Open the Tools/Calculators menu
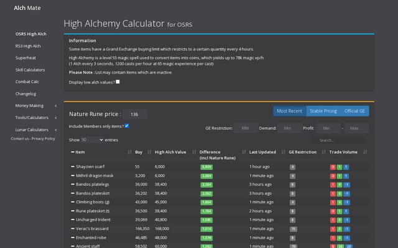 [x=32, y=117]
